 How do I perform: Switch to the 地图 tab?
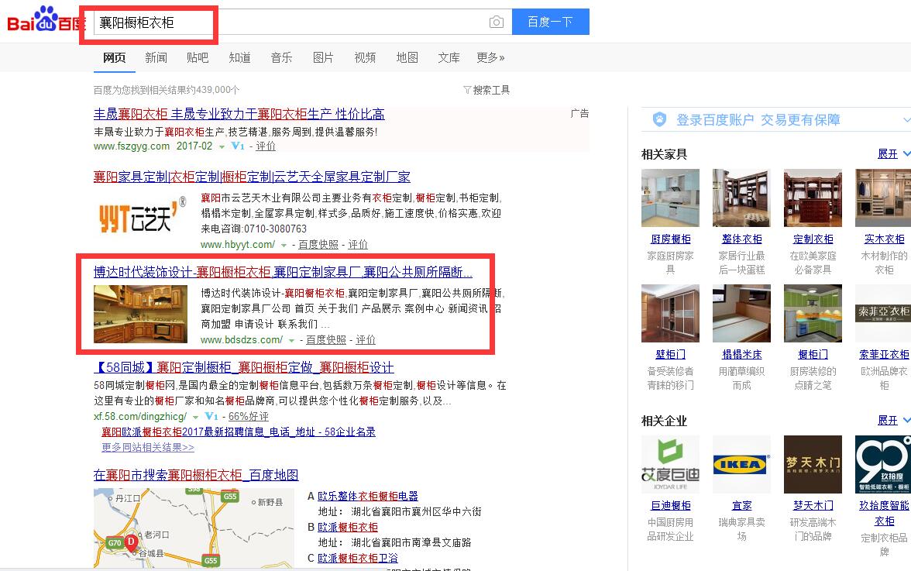407,57
